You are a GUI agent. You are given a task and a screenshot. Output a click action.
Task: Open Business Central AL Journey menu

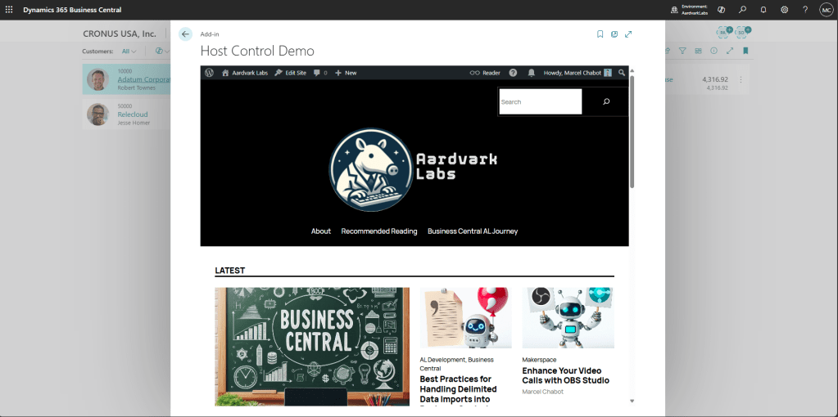pos(473,231)
